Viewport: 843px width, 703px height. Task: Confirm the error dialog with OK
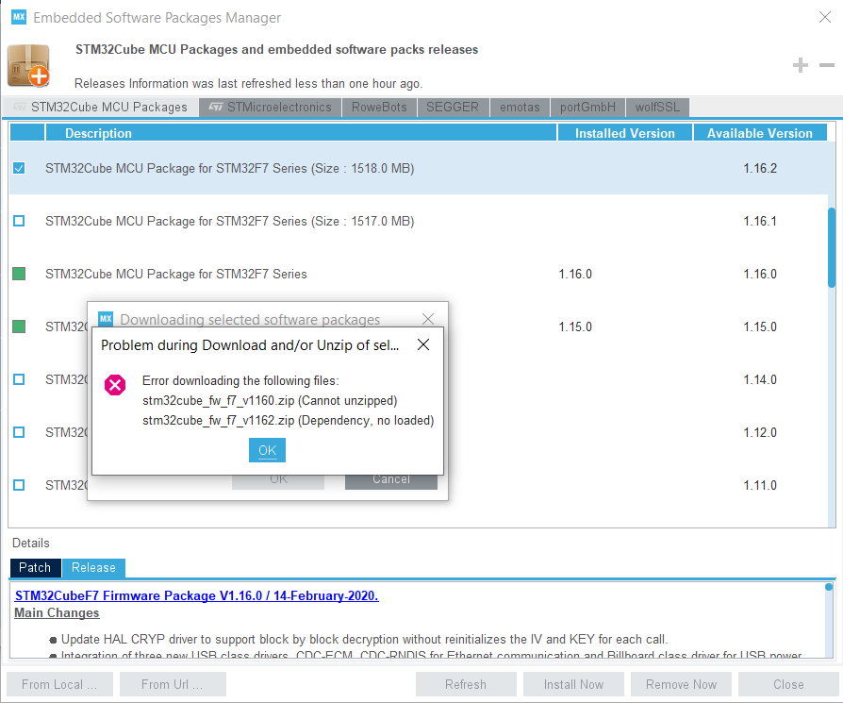coord(267,450)
